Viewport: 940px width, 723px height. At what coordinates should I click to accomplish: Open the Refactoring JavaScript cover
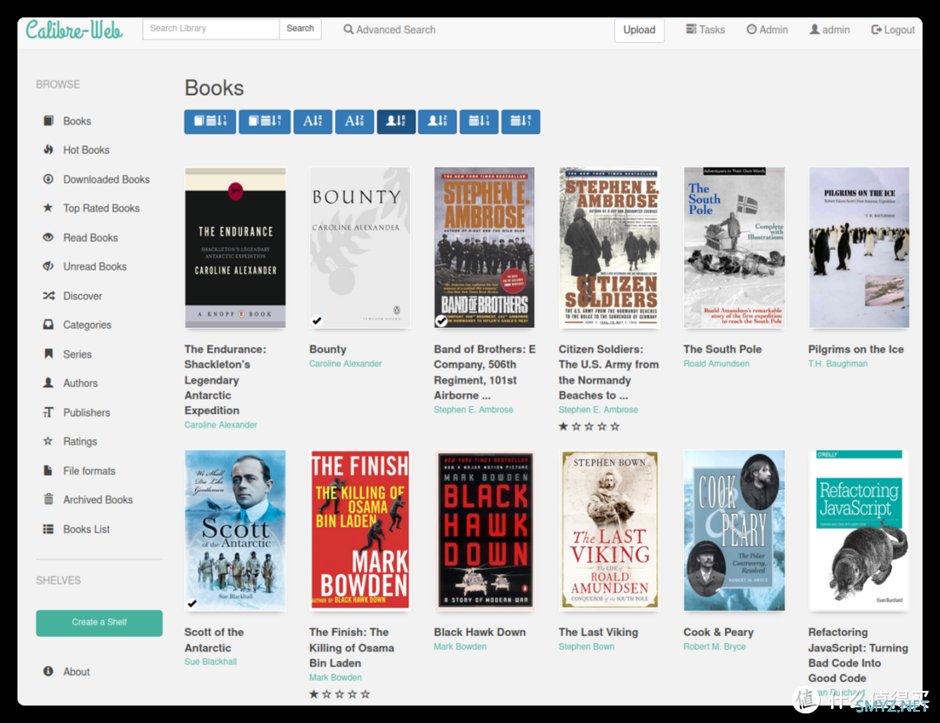pos(858,531)
